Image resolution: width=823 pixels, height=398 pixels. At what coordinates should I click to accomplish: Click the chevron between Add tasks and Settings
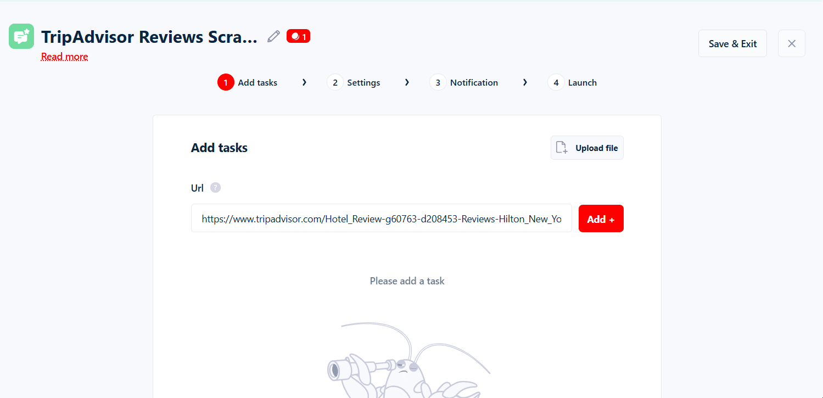304,82
